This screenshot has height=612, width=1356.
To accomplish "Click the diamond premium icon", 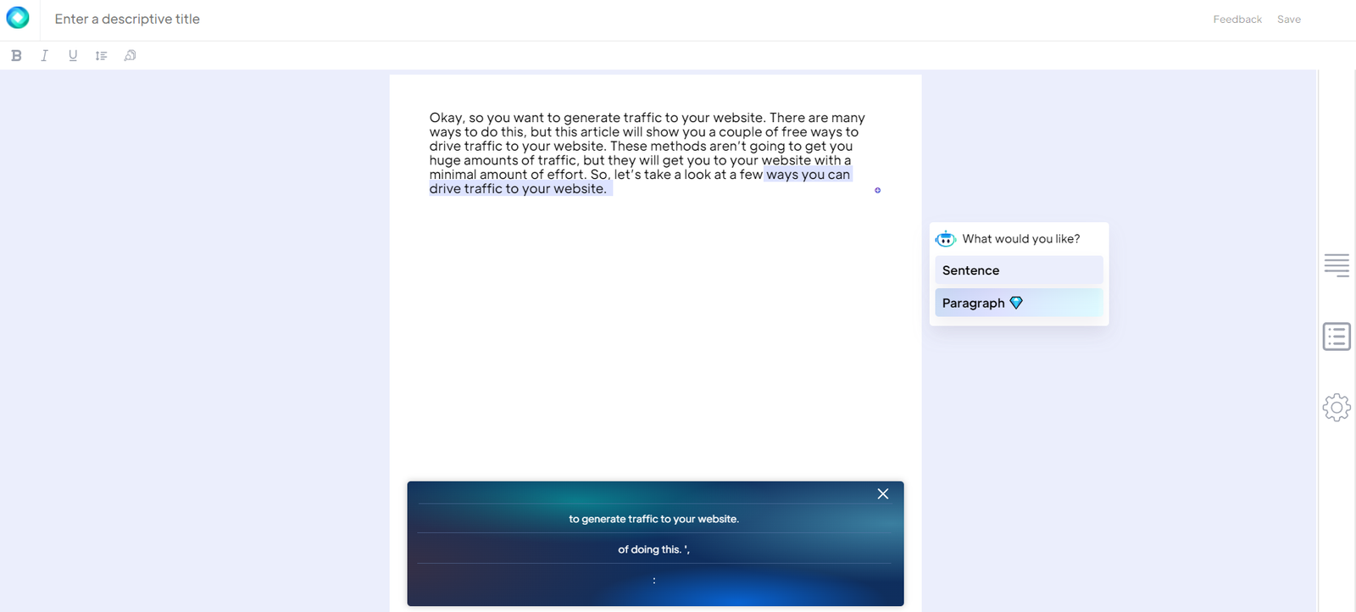I will [1016, 303].
